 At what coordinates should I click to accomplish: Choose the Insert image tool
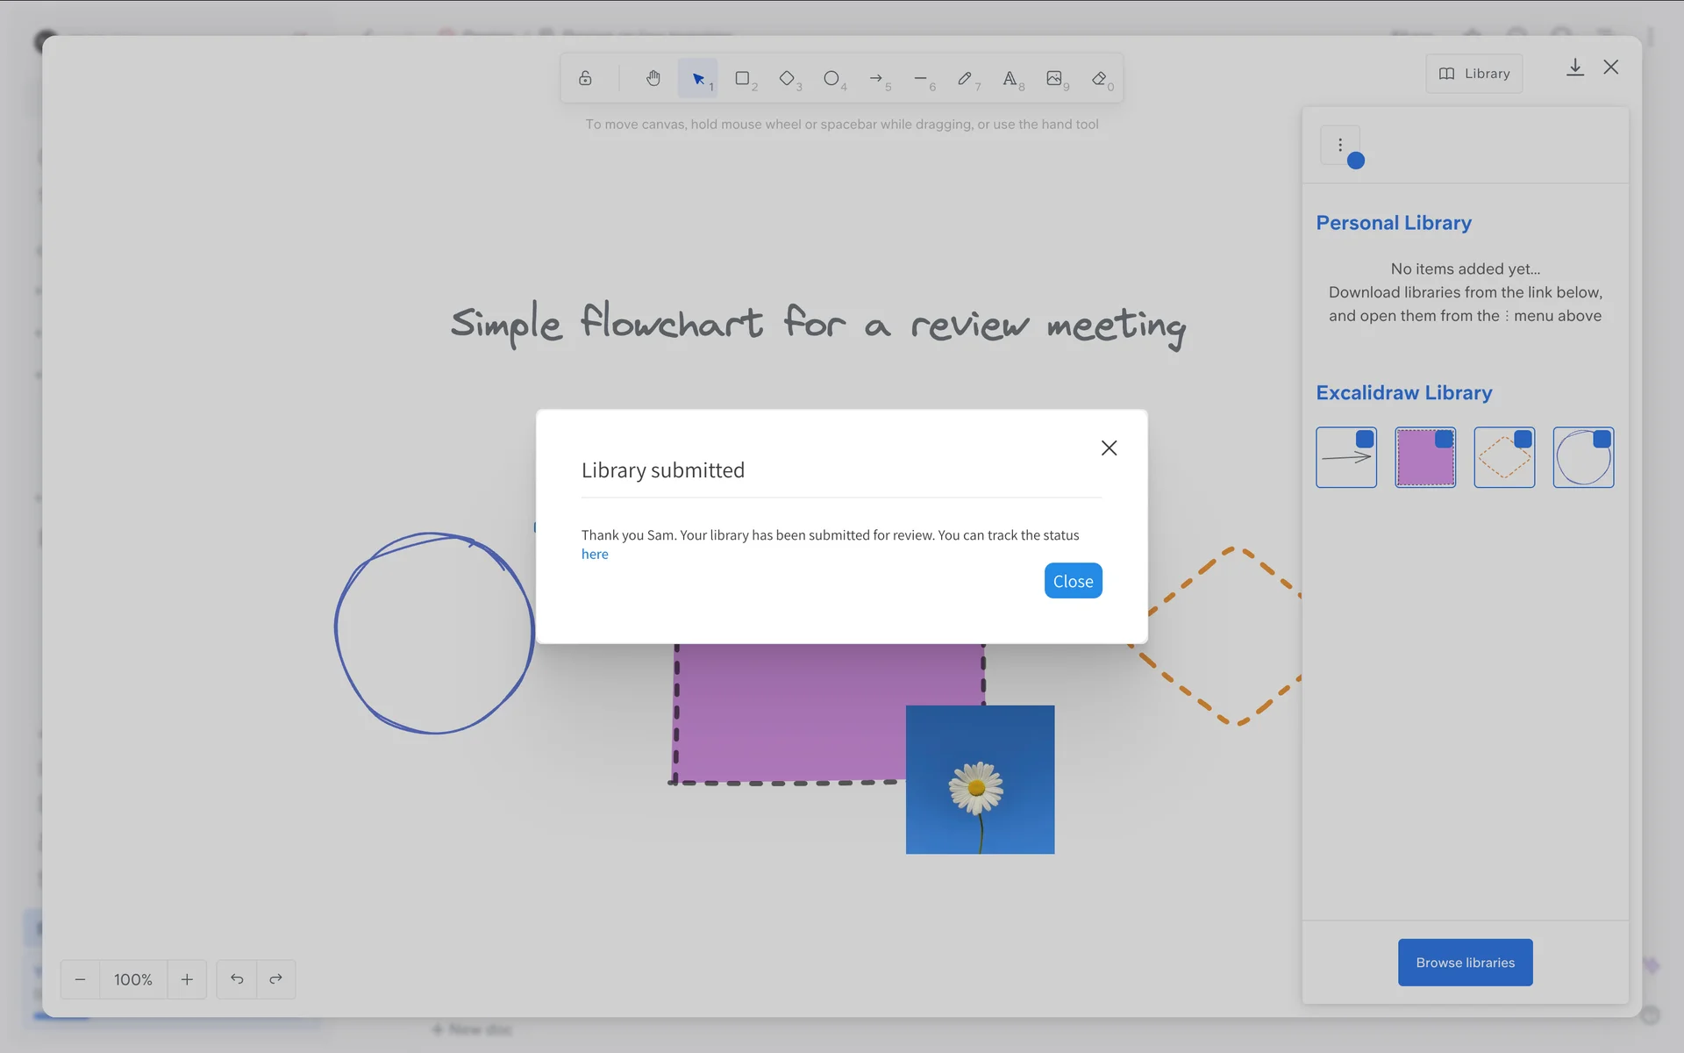point(1054,78)
